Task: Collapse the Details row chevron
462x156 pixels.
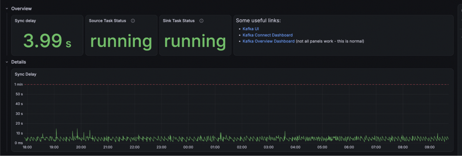Action: 7,62
